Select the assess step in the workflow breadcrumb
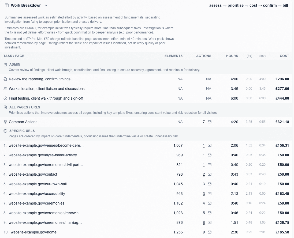 pyautogui.click(x=215, y=5)
